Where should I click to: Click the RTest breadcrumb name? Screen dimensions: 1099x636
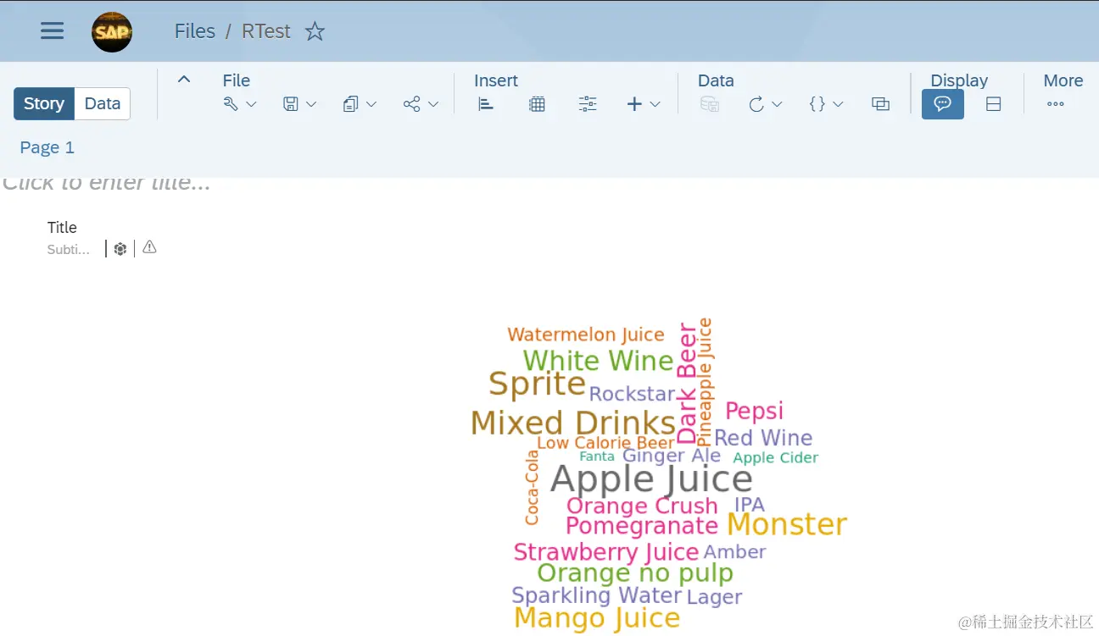266,31
